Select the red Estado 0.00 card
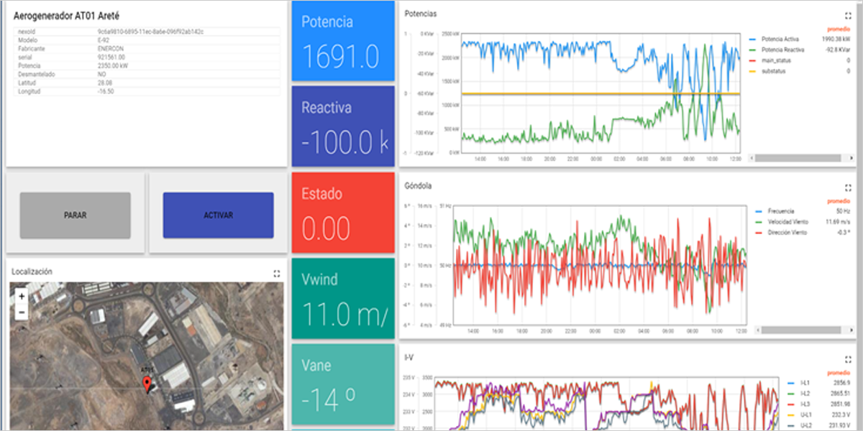The width and height of the screenshot is (863, 431). click(343, 213)
